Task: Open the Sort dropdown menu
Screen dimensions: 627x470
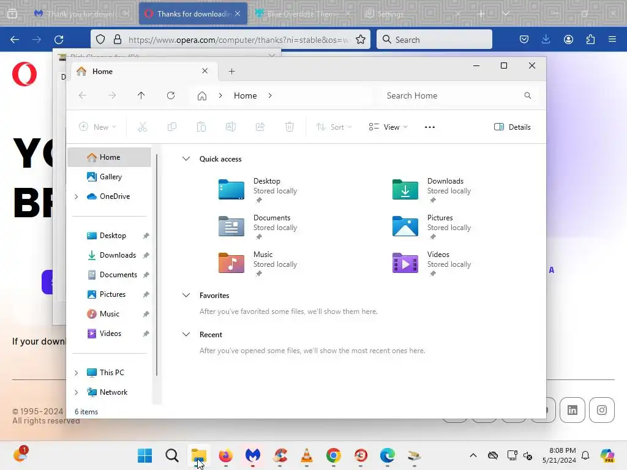Action: coord(334,127)
